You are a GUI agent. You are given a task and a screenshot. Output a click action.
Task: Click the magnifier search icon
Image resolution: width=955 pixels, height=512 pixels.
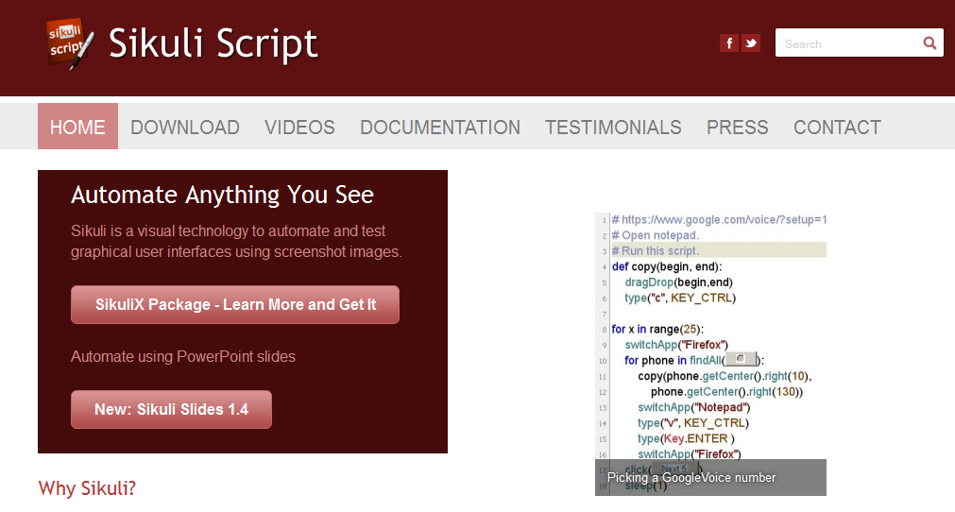click(929, 43)
